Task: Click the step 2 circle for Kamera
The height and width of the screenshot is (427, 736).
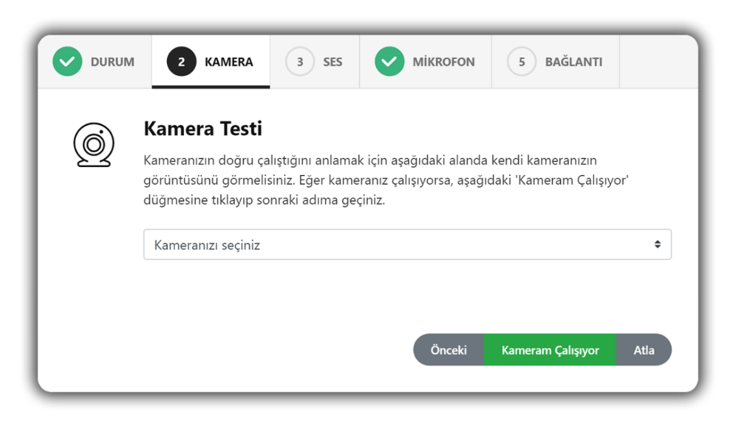Action: point(182,61)
